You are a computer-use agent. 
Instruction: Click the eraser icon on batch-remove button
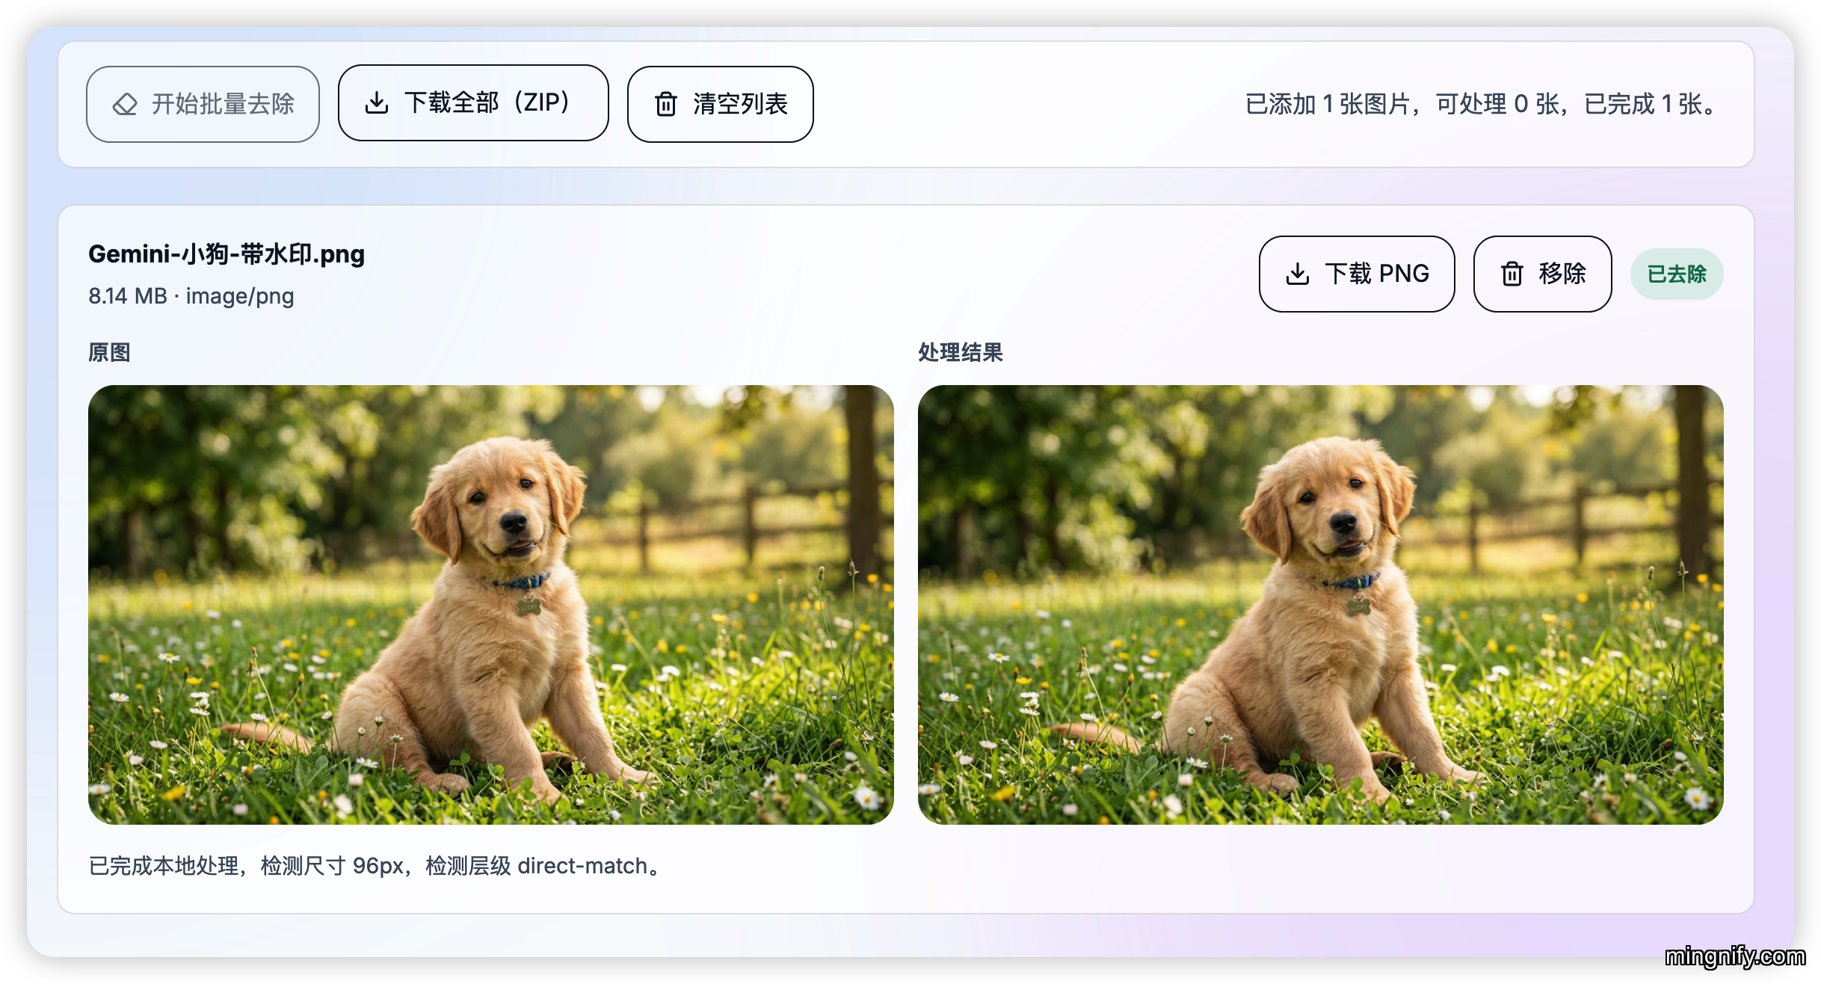tap(125, 104)
